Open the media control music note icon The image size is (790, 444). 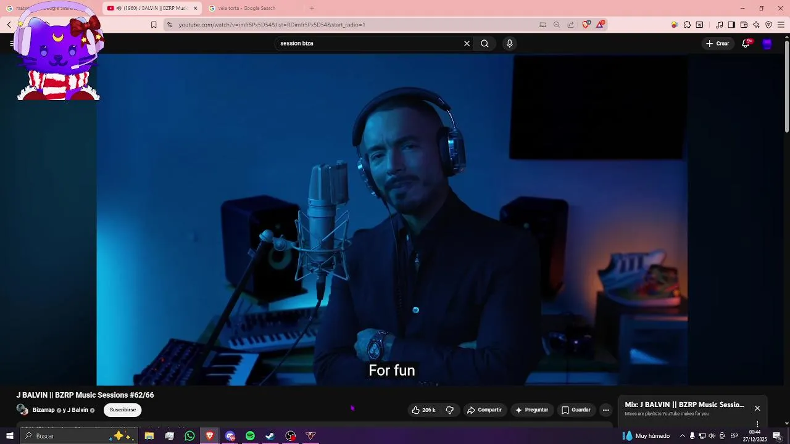coord(719,25)
